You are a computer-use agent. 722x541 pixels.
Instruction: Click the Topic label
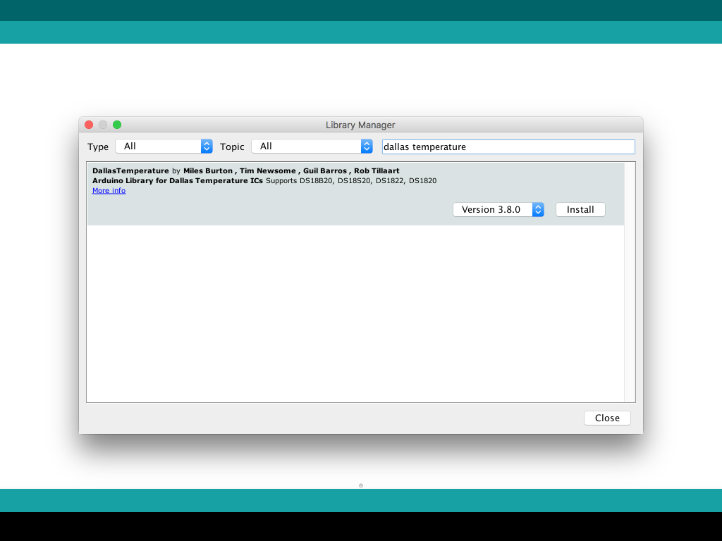pos(232,147)
